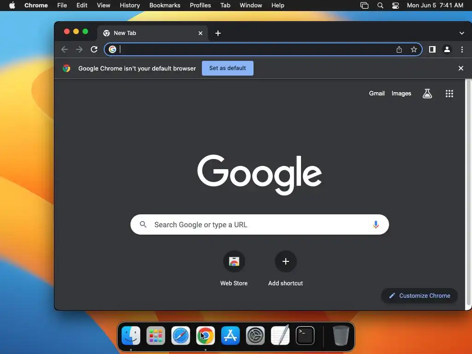472x354 pixels.
Task: Open Chrome's three-dot menu
Action: click(x=462, y=49)
